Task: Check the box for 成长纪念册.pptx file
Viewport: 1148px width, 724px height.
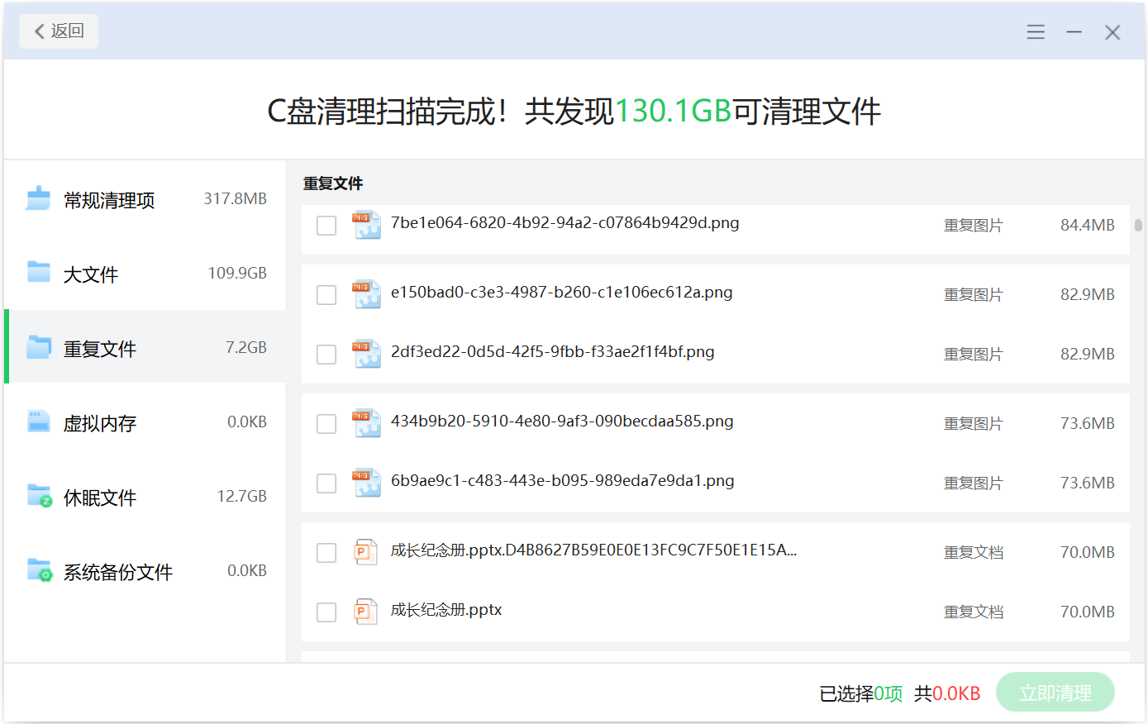Action: click(x=326, y=612)
